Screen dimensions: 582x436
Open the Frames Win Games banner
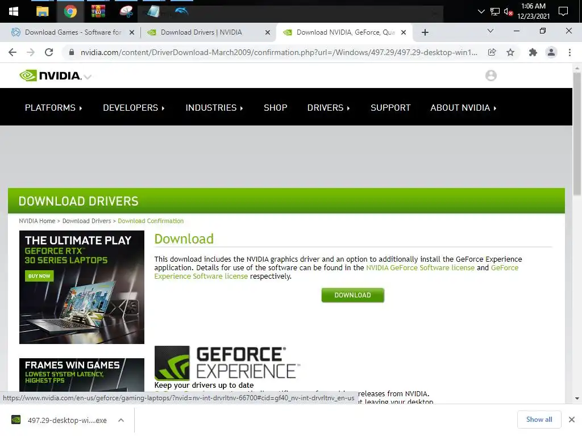(82, 375)
